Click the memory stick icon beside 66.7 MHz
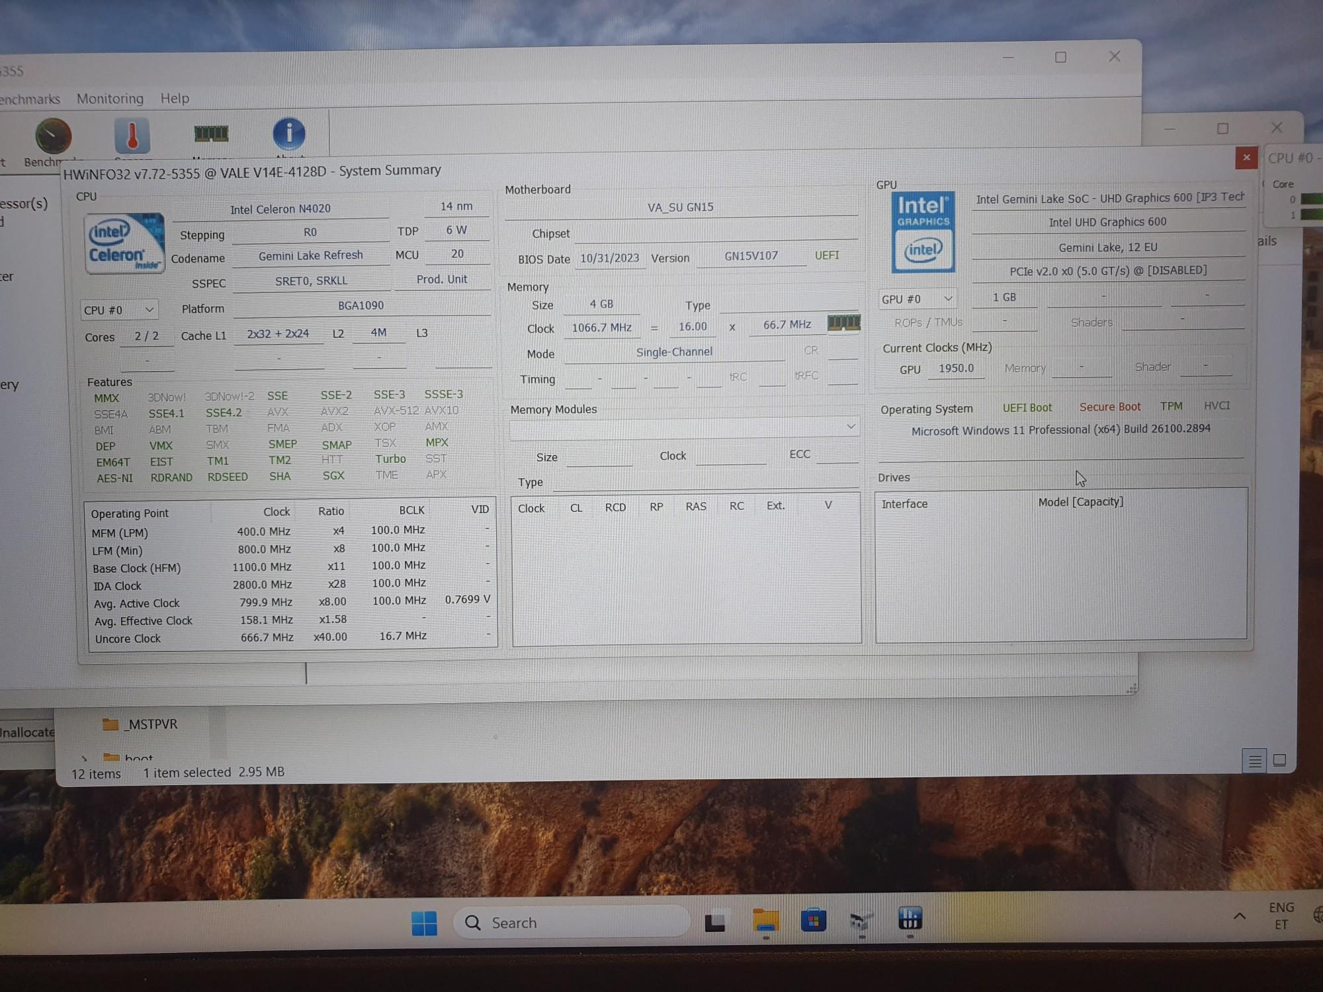 [844, 323]
